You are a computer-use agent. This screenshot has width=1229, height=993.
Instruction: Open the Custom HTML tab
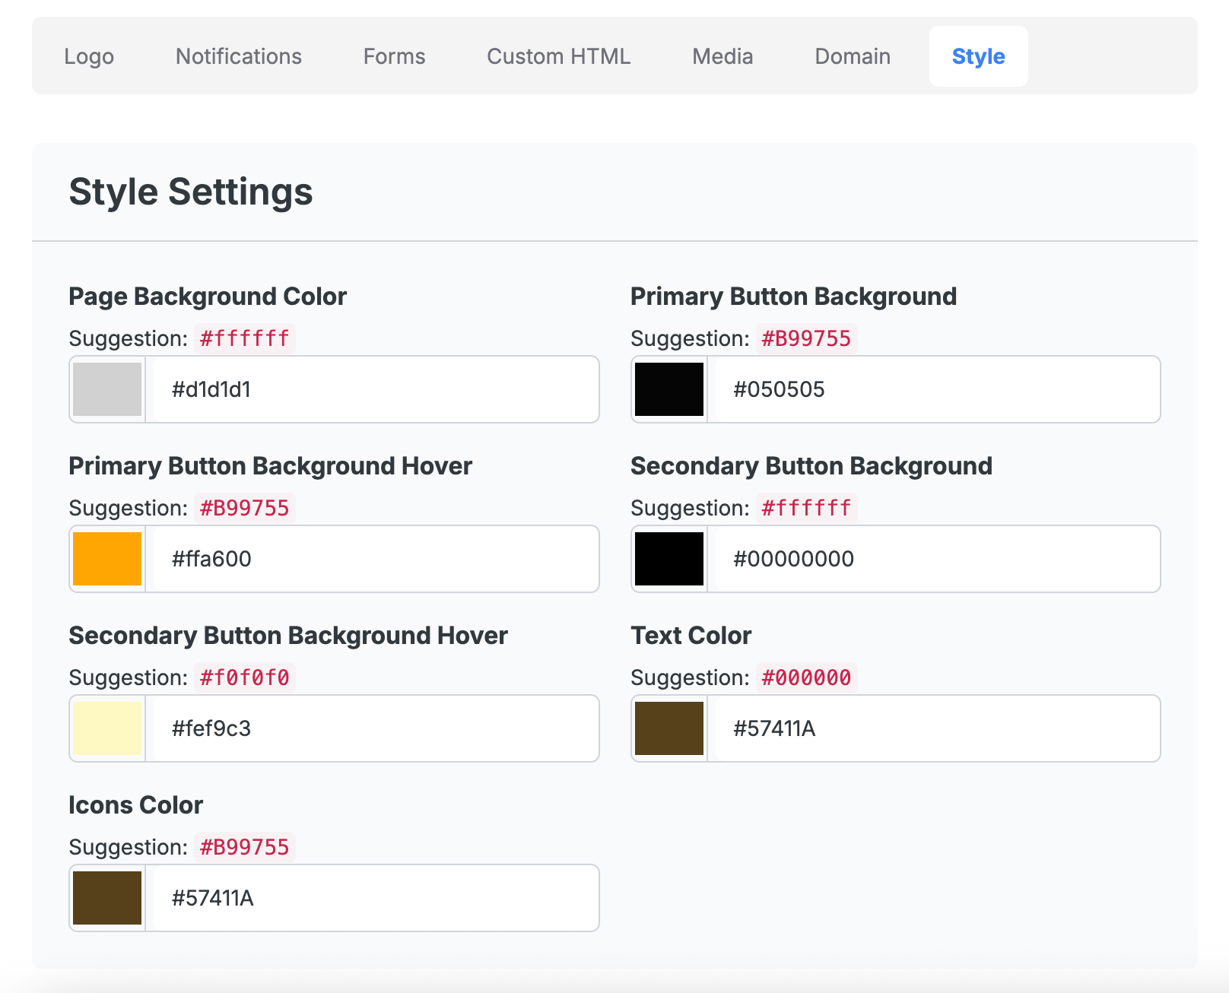point(558,56)
